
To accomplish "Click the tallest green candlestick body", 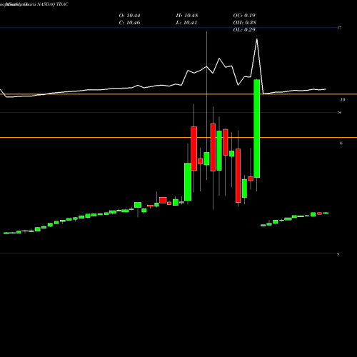I will tap(257, 129).
